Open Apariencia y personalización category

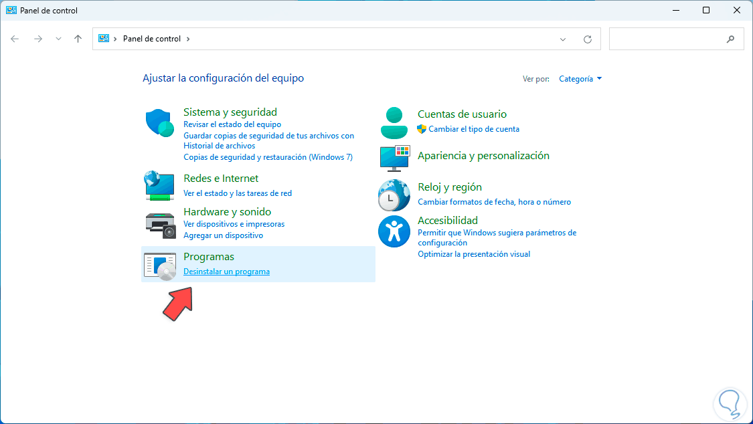click(483, 155)
